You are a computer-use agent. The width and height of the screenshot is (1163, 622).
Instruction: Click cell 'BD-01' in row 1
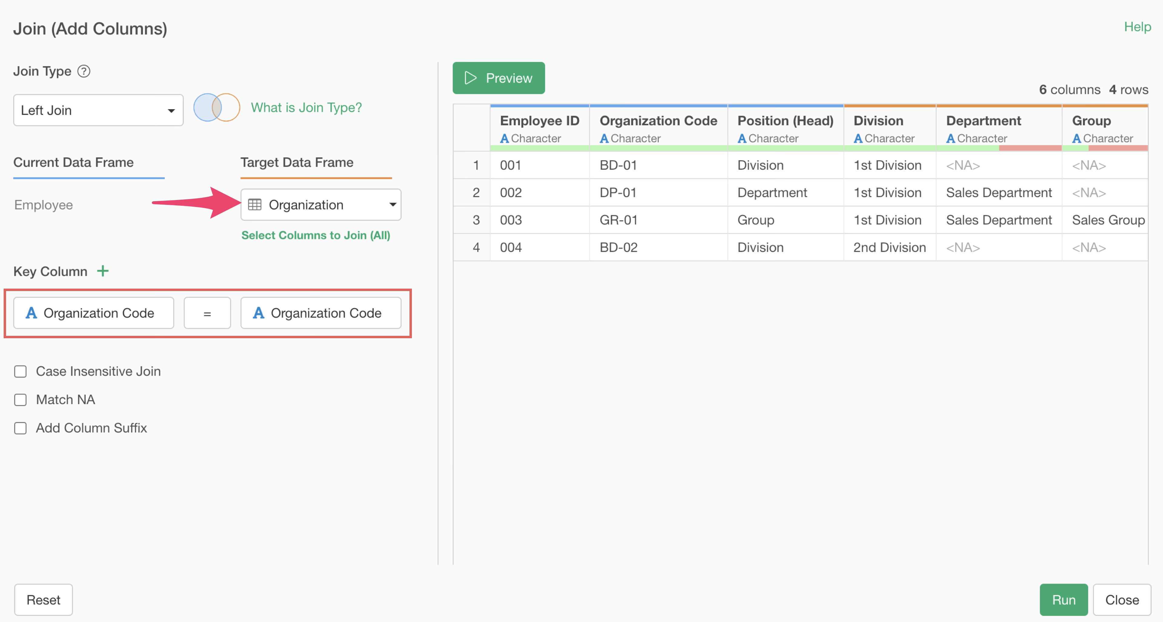[658, 165]
